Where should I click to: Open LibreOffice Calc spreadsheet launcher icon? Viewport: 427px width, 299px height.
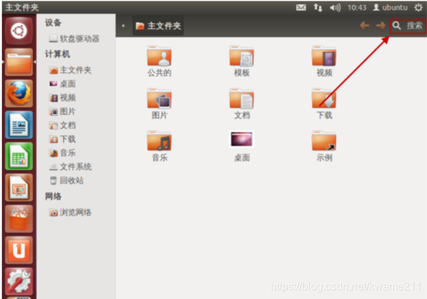click(19, 156)
